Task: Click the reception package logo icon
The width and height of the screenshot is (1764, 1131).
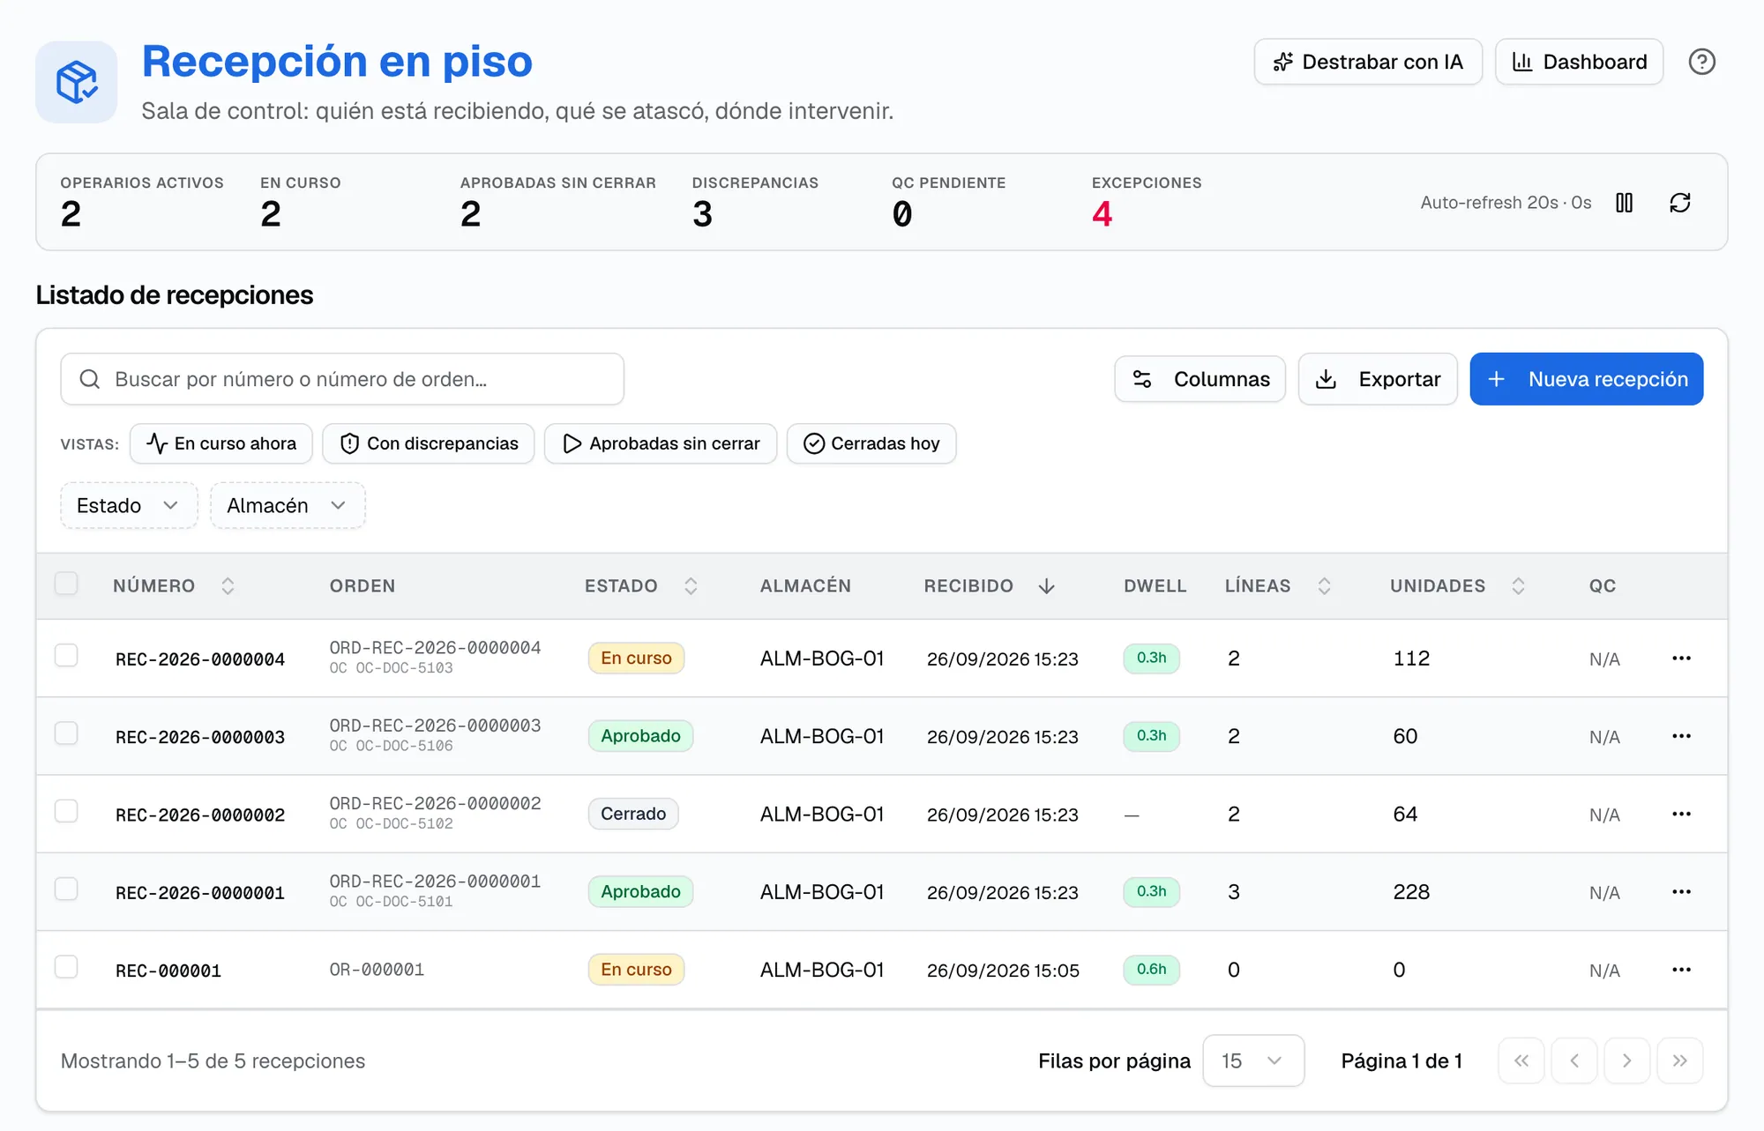Action: click(77, 82)
